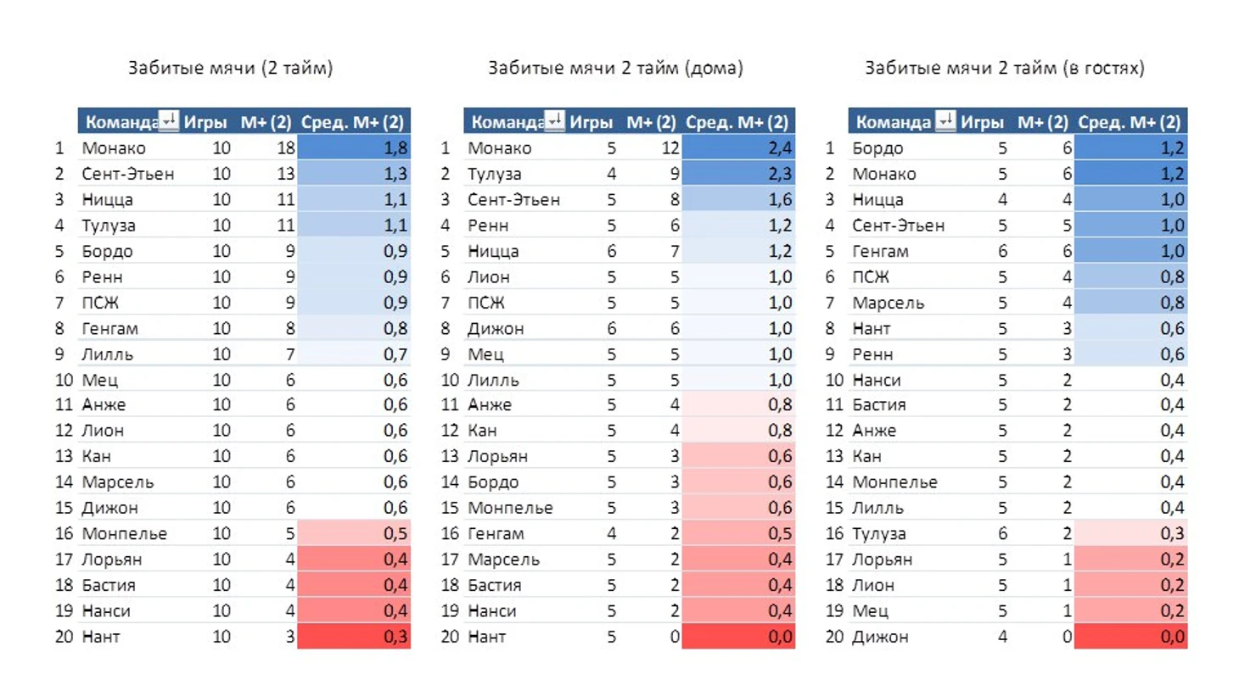Select the Сент-Этьен cell in the first table
The height and width of the screenshot is (696, 1239).
point(127,174)
